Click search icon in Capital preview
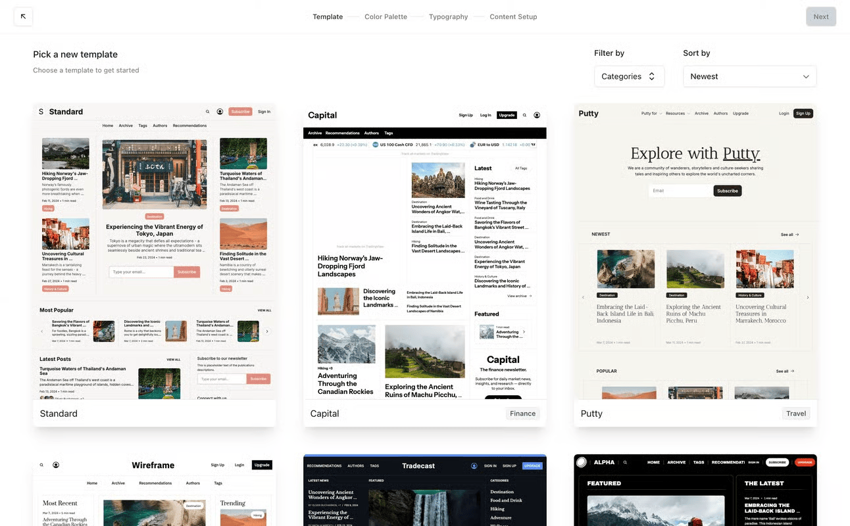850x526 pixels. (x=524, y=115)
